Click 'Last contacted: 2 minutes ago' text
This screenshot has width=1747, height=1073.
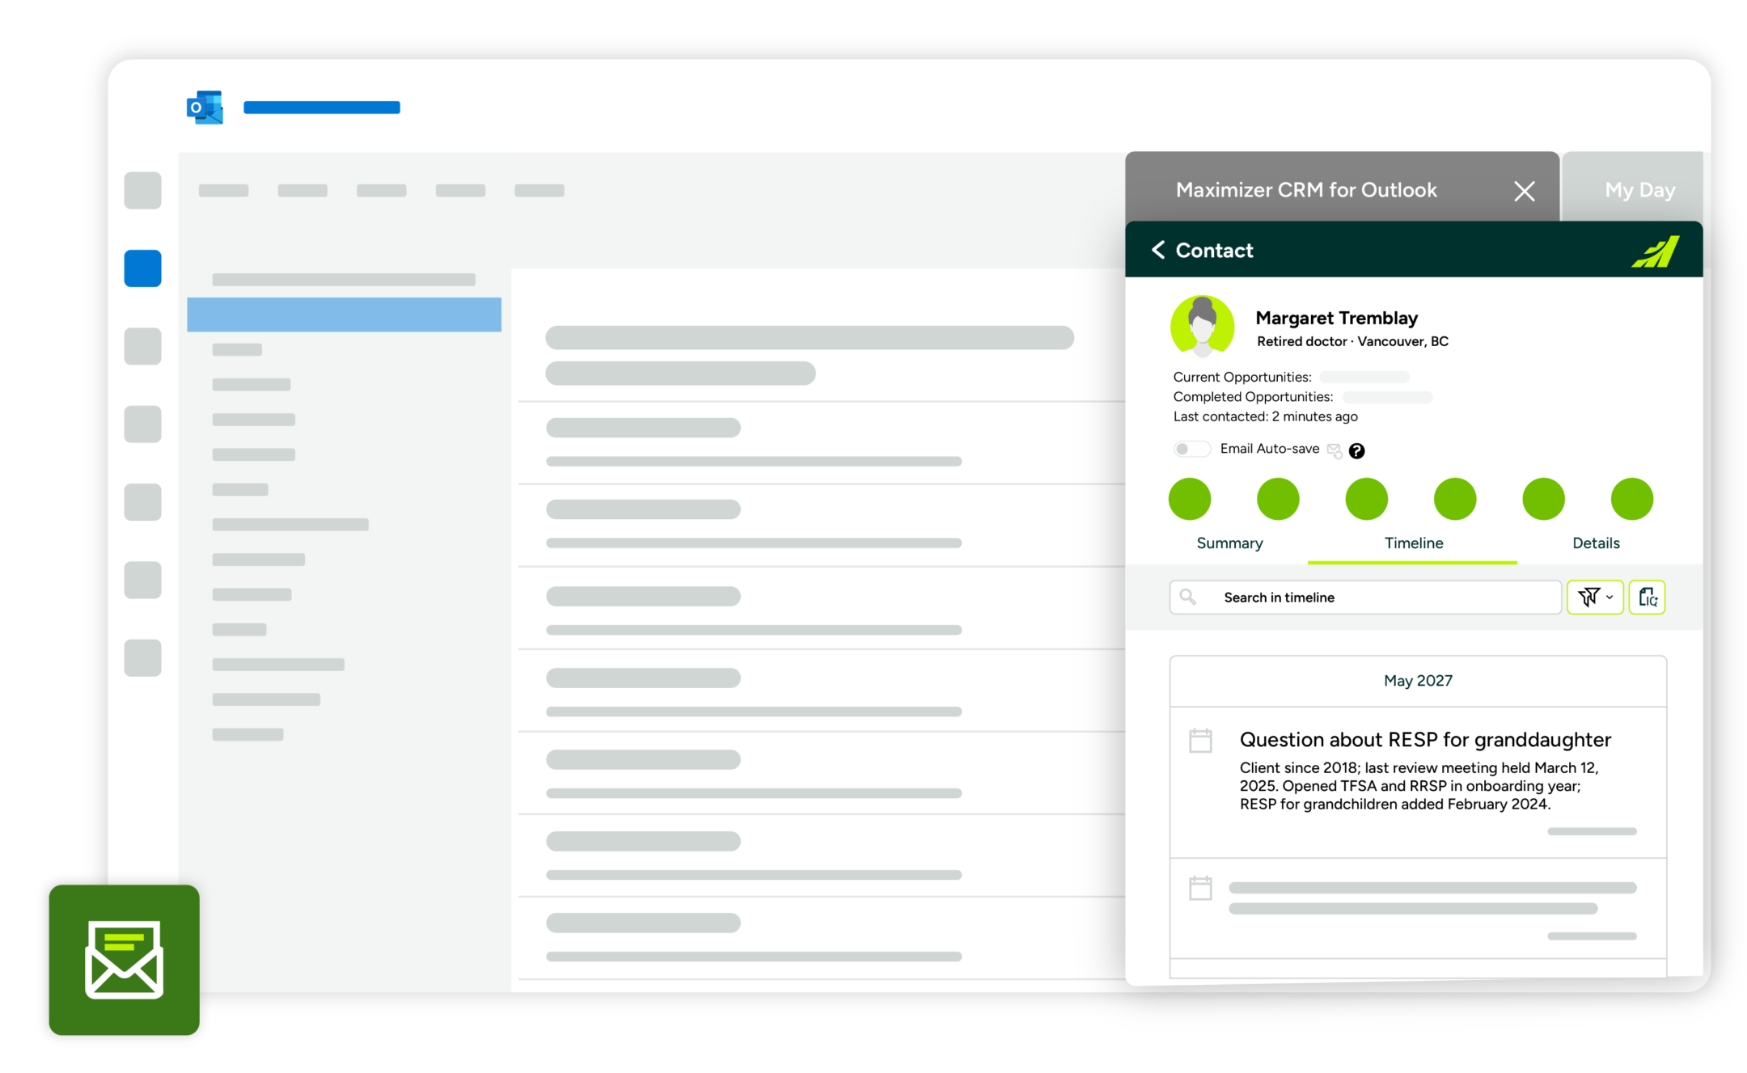click(x=1265, y=416)
